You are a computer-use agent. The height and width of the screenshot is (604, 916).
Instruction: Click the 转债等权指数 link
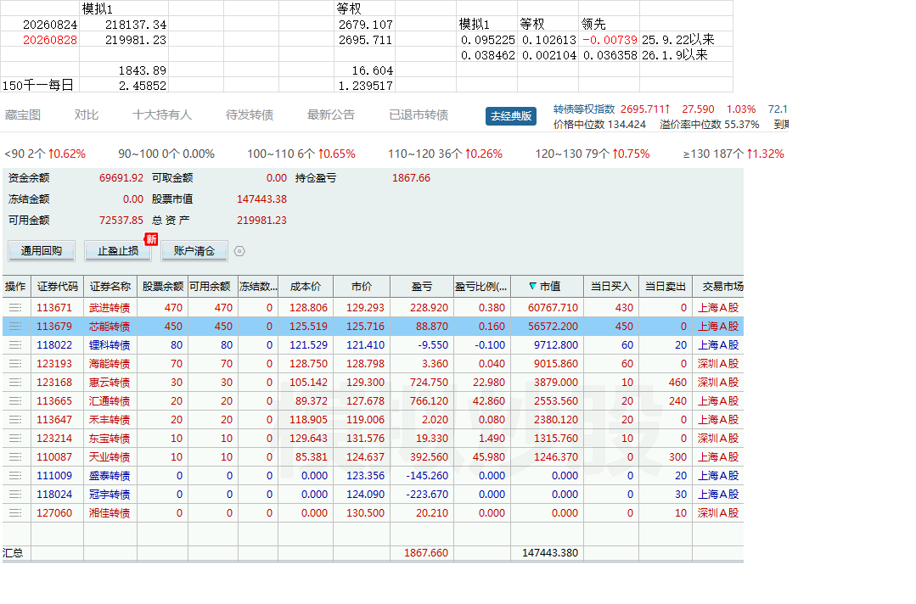tap(584, 109)
